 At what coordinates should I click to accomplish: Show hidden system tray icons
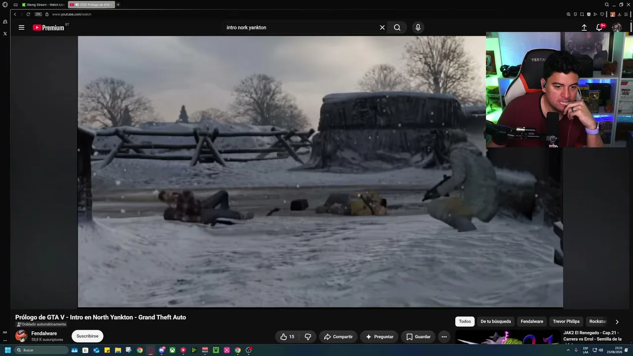pyautogui.click(x=568, y=350)
